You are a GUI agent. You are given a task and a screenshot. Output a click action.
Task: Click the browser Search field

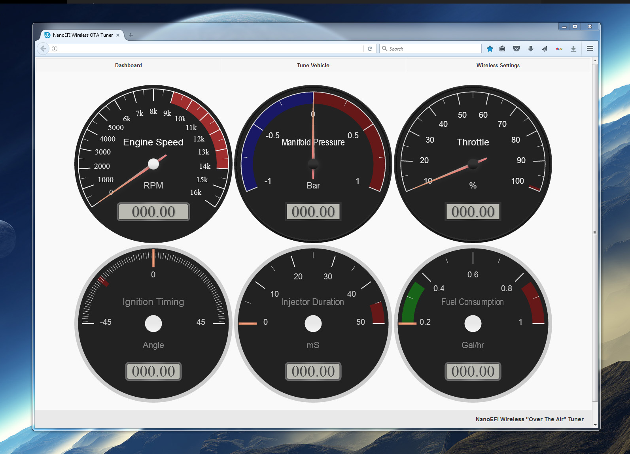(430, 49)
